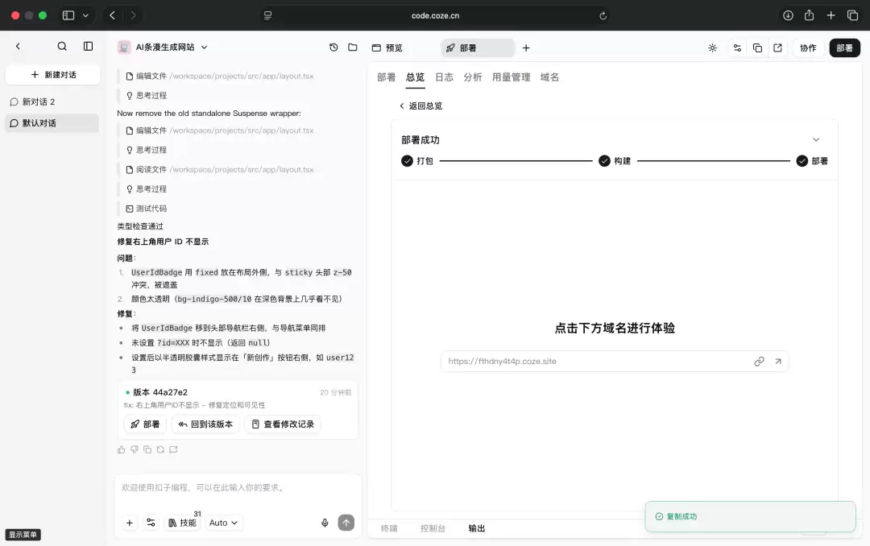Toggle the chat side panel icon

click(x=89, y=47)
